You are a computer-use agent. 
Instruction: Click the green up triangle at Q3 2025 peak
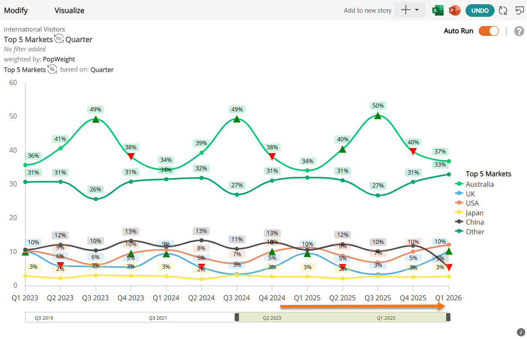(x=378, y=116)
